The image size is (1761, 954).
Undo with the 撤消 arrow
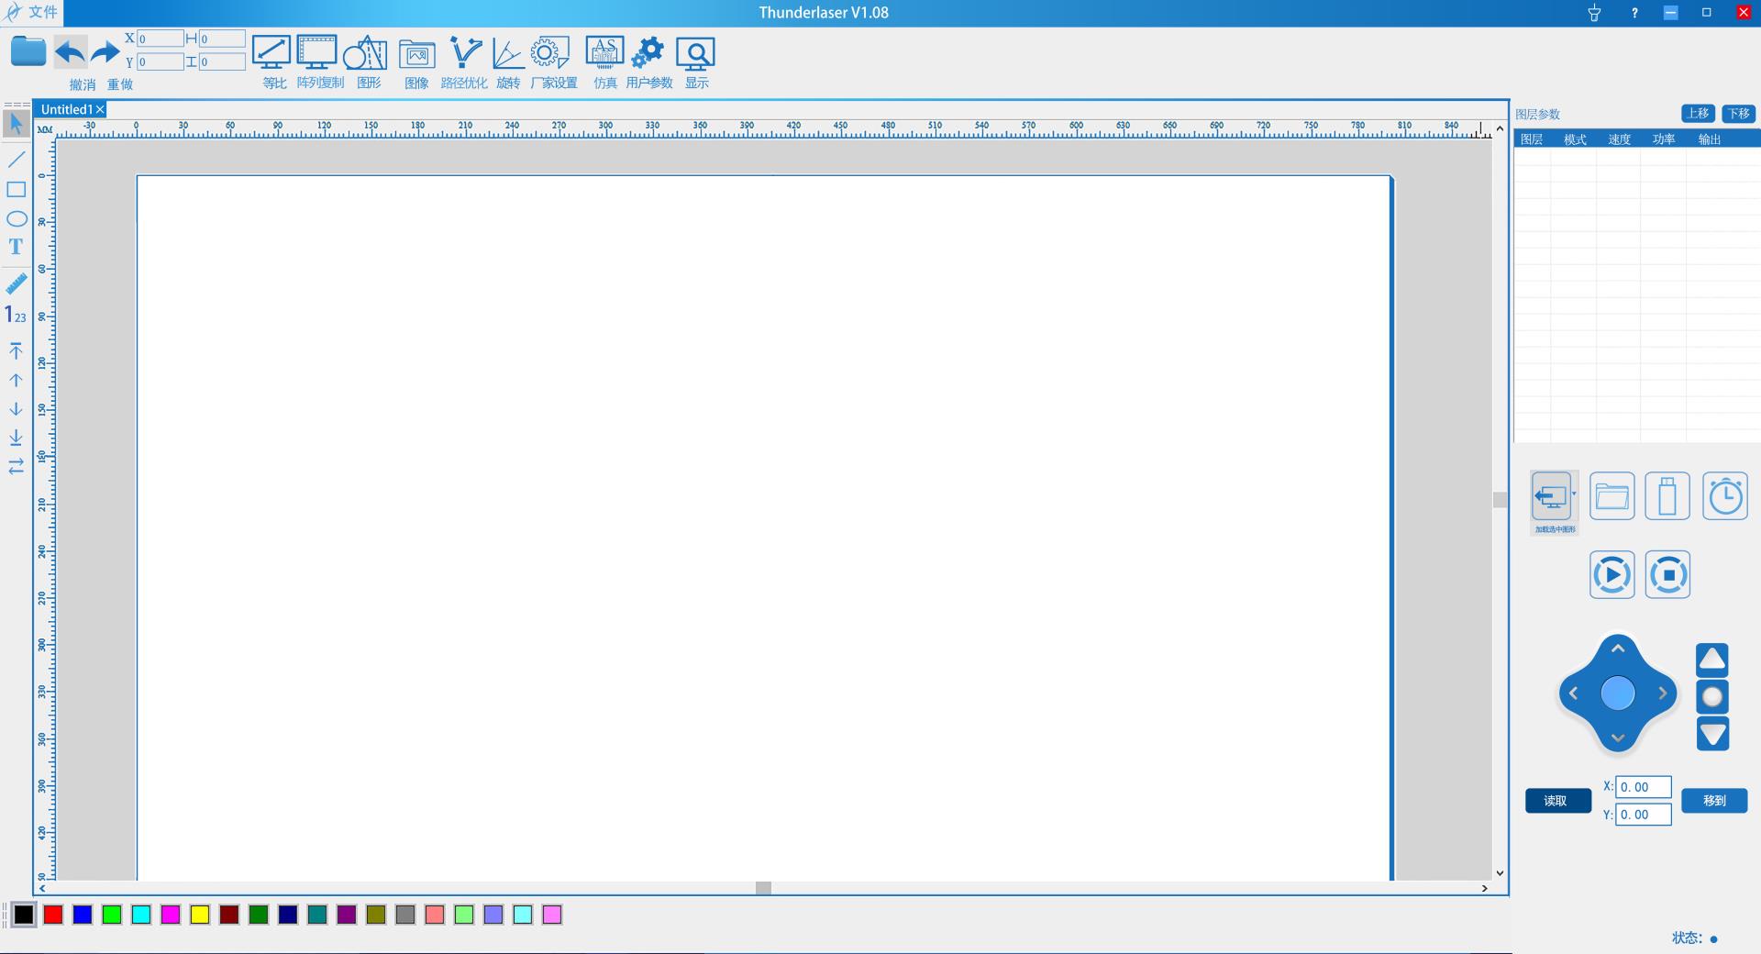pyautogui.click(x=71, y=52)
